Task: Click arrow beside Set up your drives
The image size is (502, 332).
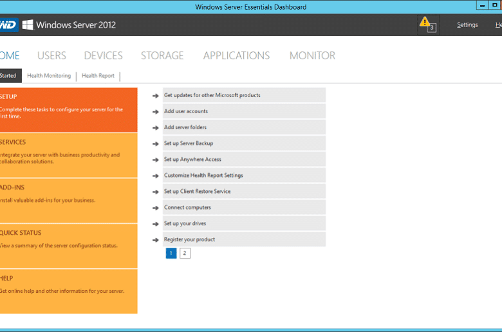Action: click(x=156, y=224)
